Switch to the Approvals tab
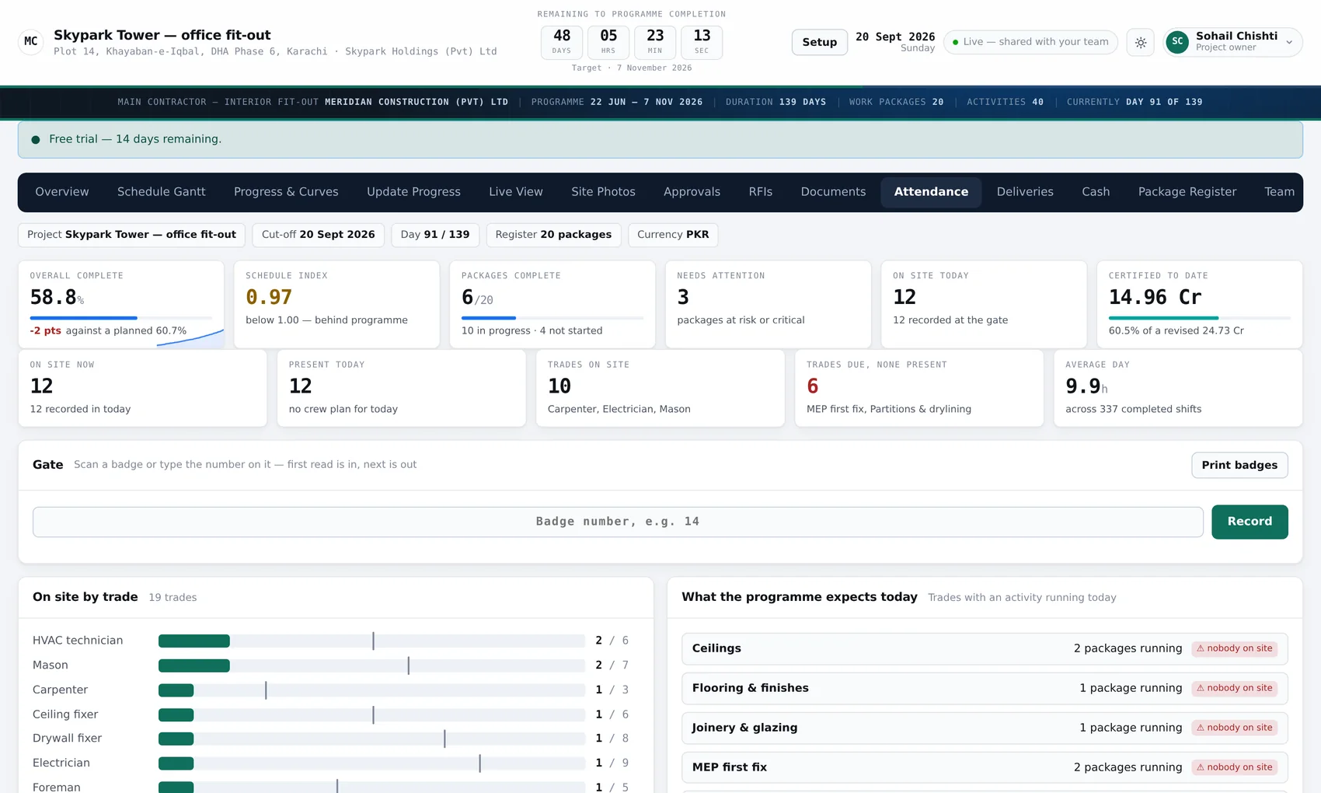 pos(692,192)
